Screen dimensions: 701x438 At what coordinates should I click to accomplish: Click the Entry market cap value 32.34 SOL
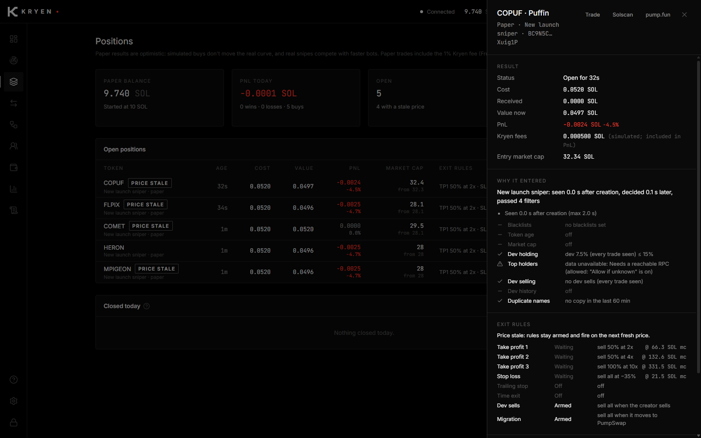tap(578, 157)
